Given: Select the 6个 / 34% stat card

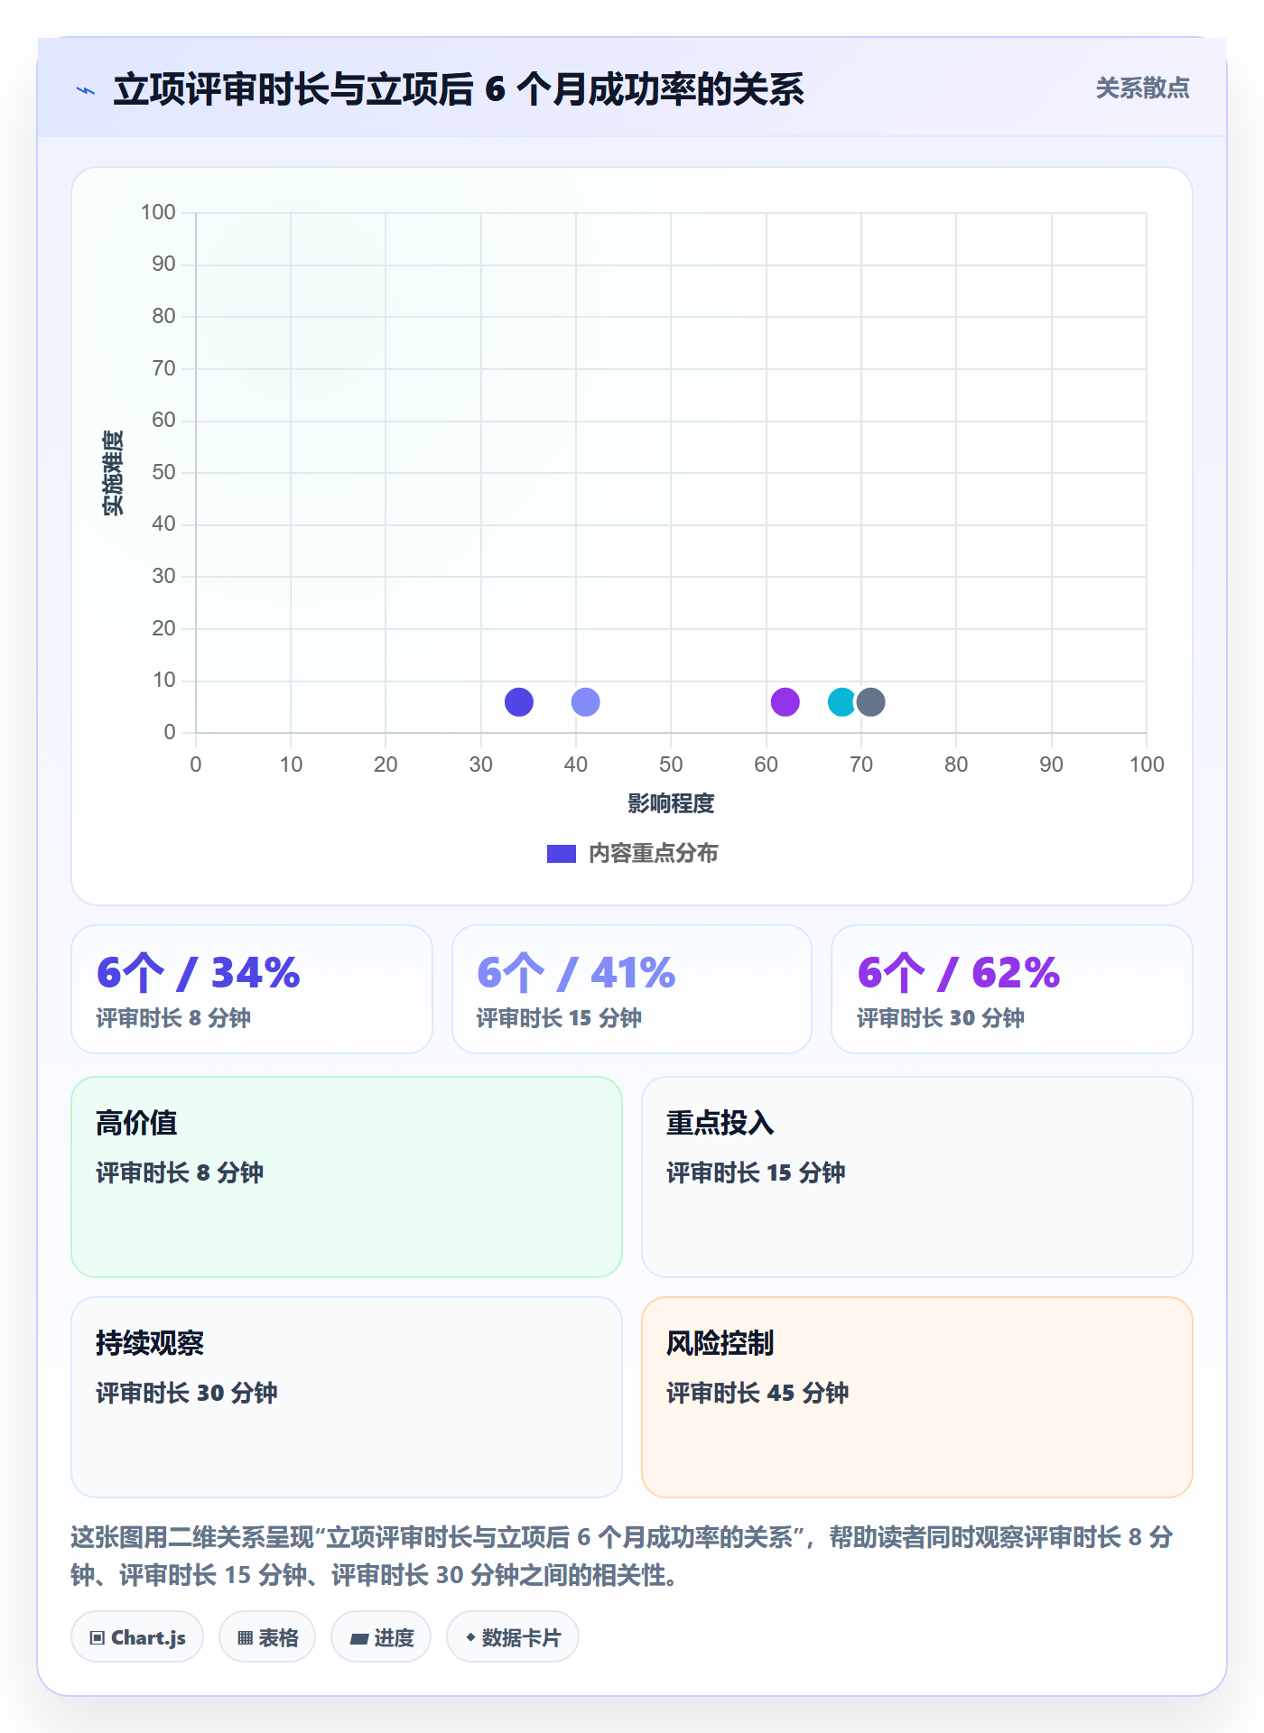Looking at the screenshot, I should click(252, 989).
